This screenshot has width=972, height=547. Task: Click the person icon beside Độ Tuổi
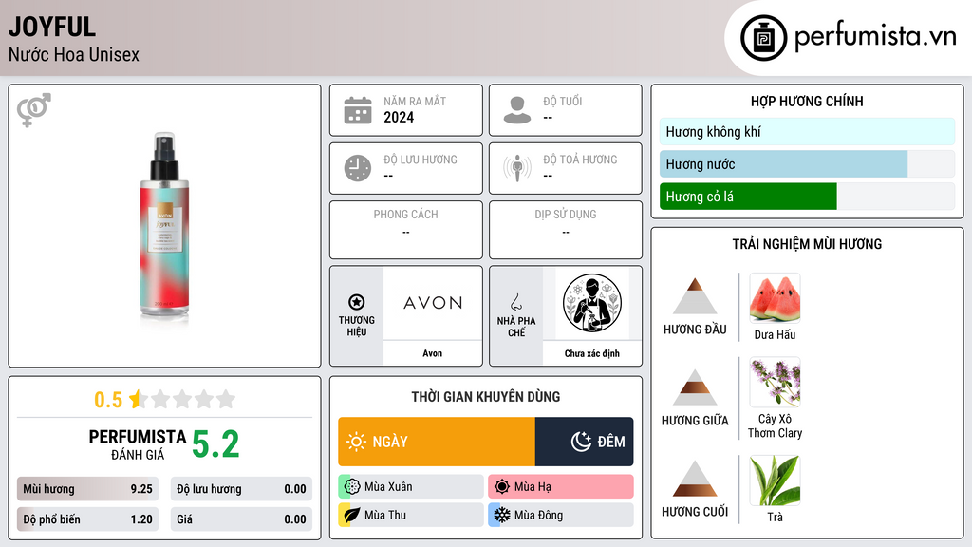tap(517, 110)
